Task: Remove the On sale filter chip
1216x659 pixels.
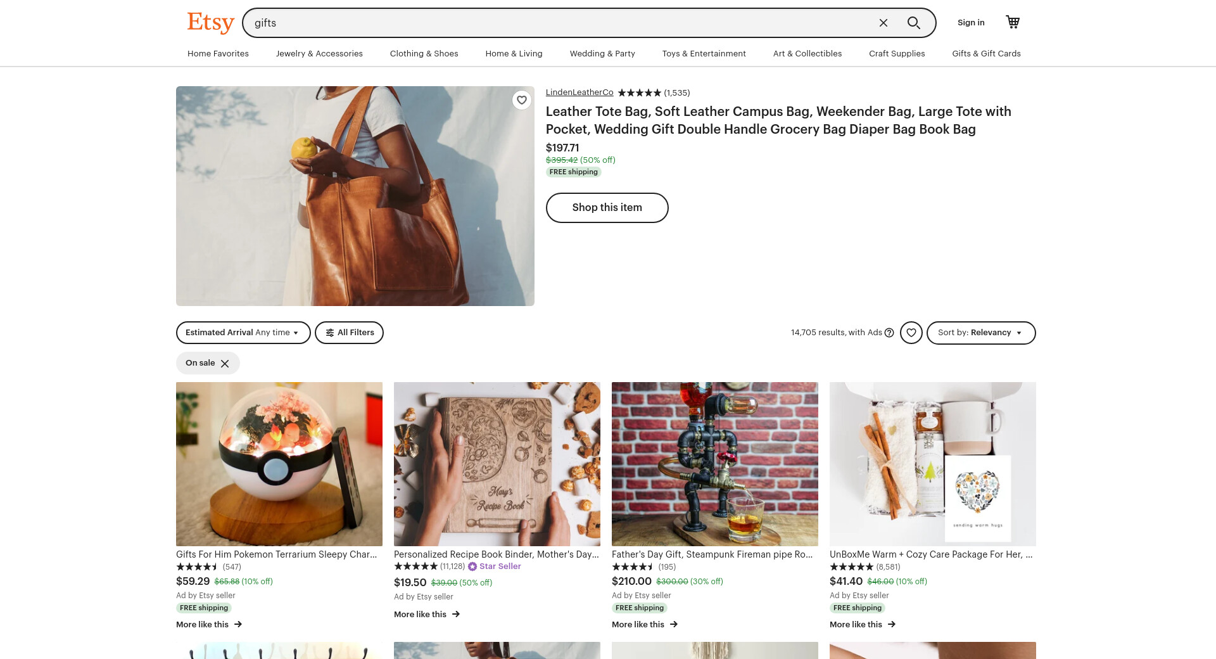Action: pos(225,363)
